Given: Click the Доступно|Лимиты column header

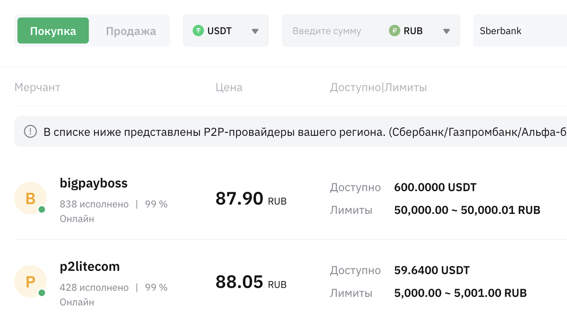Looking at the screenshot, I should [378, 88].
